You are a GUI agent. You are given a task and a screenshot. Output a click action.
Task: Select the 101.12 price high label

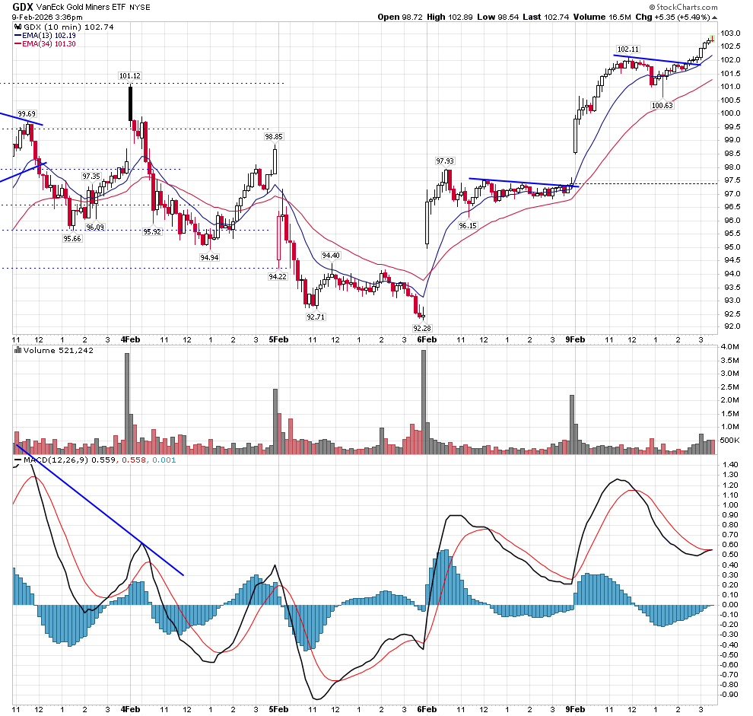[130, 75]
